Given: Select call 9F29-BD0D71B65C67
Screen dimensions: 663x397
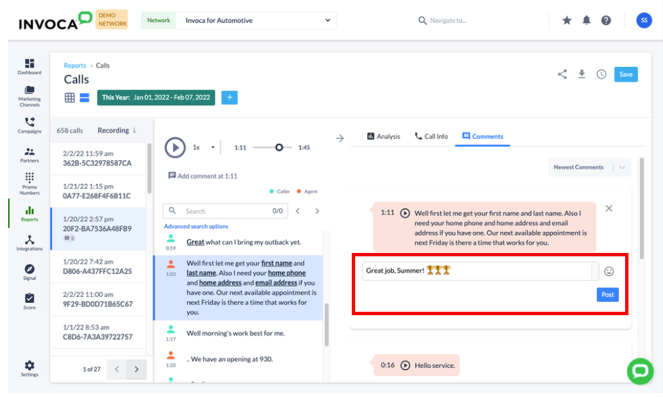Looking at the screenshot, I should tap(98, 300).
